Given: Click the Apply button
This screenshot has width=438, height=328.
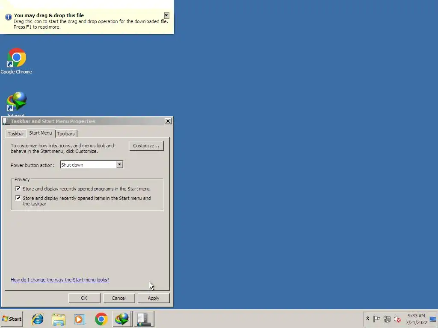Looking at the screenshot, I should (154, 298).
